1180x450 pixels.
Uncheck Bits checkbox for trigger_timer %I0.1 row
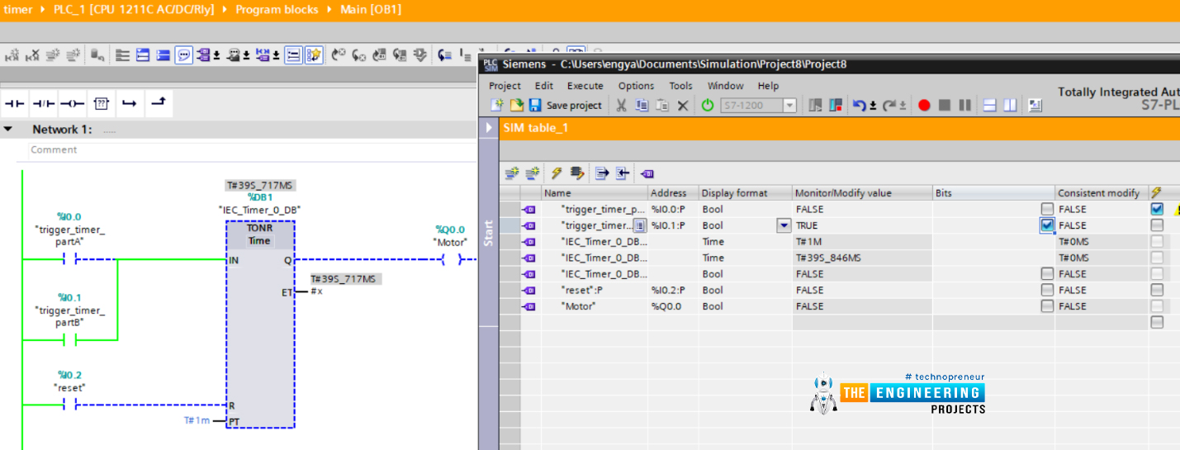[x=1047, y=225]
